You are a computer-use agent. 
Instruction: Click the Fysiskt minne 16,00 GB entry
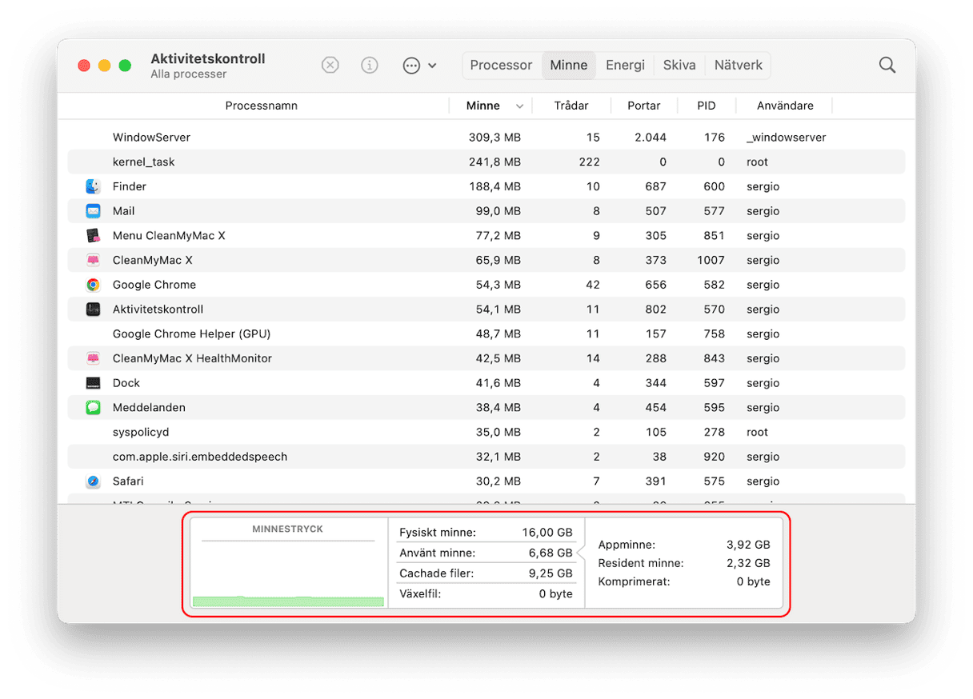pos(486,532)
